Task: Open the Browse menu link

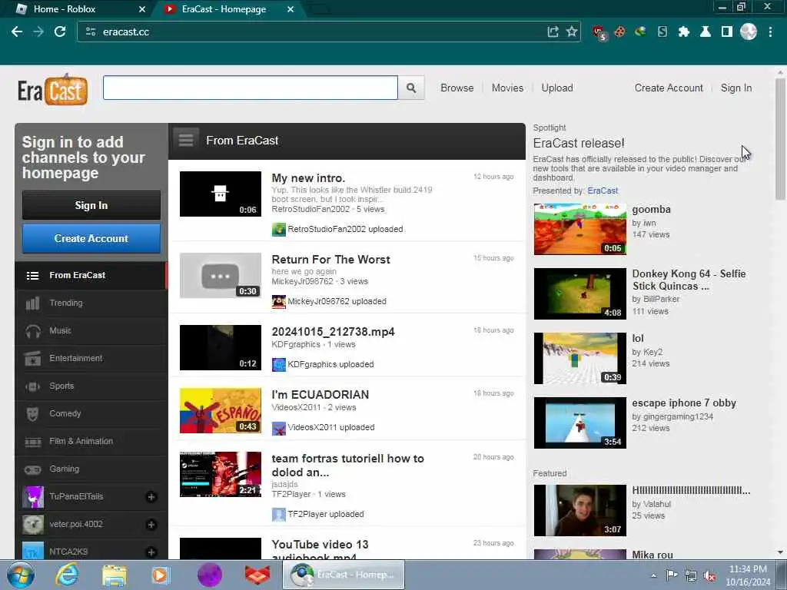Action: tap(457, 88)
